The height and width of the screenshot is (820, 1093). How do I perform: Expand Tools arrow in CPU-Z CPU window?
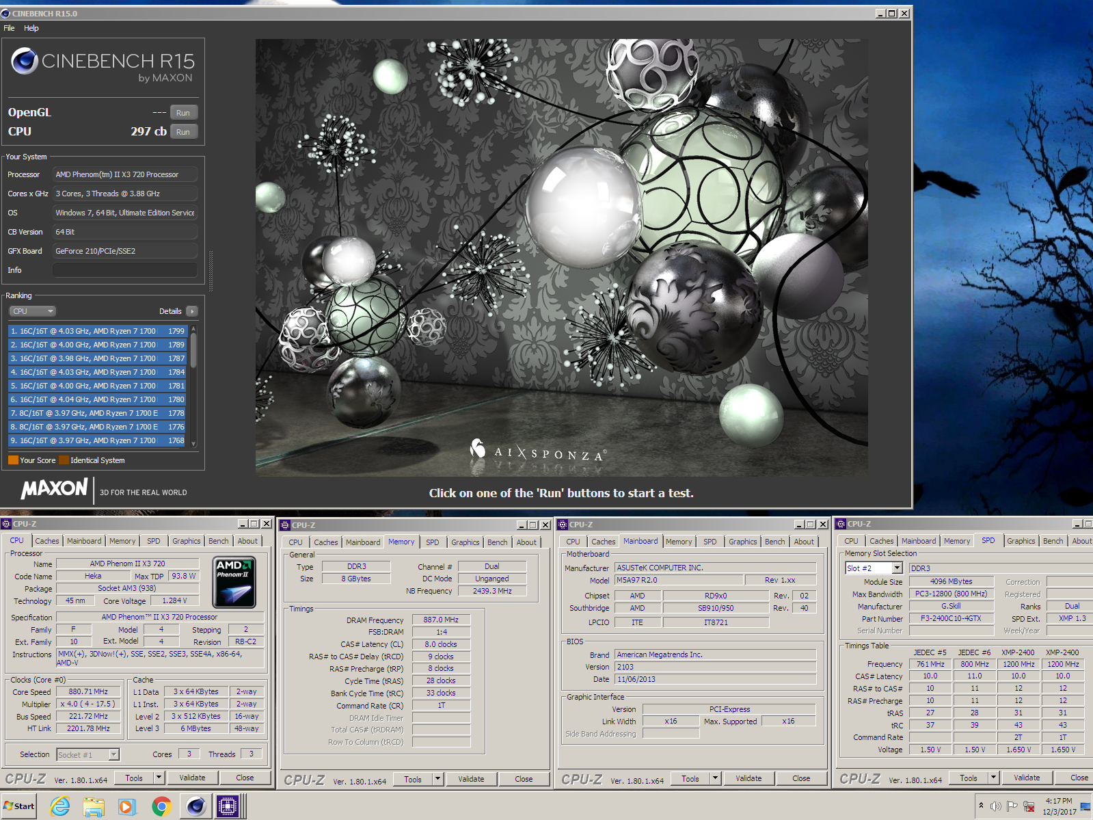[x=159, y=778]
